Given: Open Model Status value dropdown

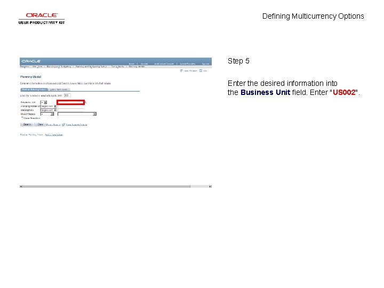Looking at the screenshot, I should (77, 114).
